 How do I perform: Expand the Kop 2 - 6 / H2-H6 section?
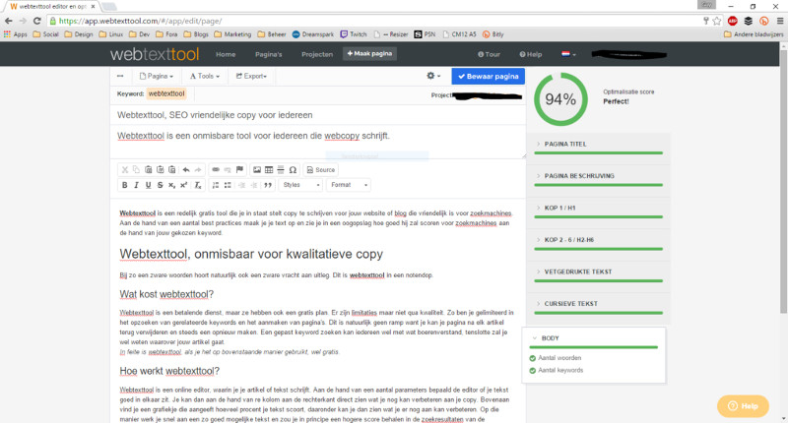coord(598,240)
